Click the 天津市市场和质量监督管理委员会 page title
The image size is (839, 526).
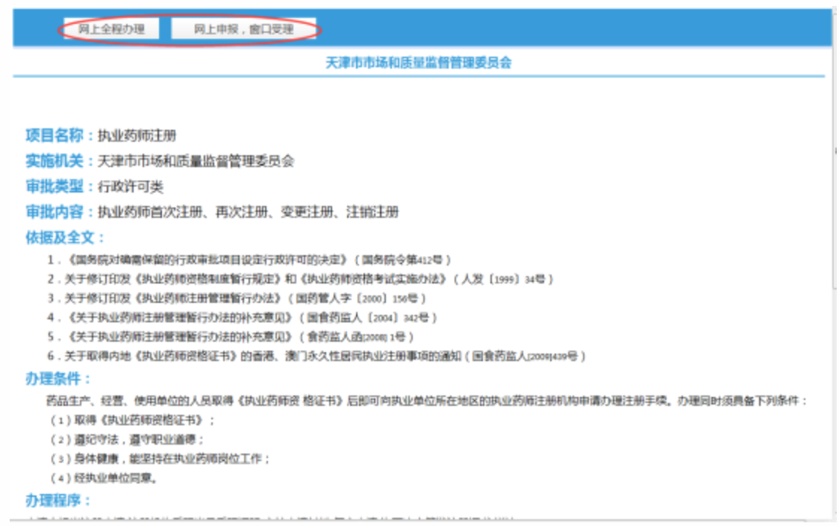[x=419, y=63]
